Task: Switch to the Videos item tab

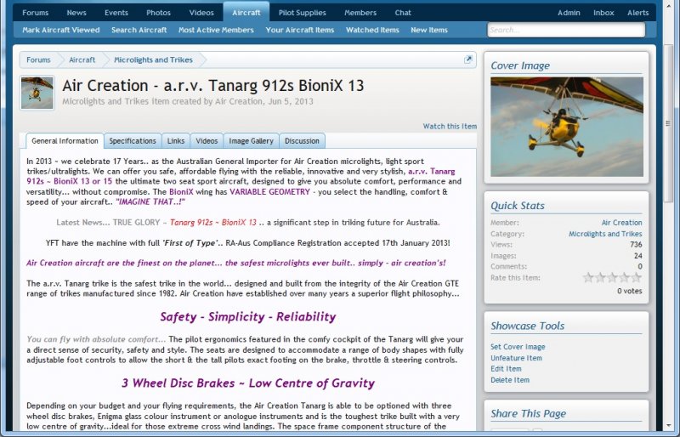Action: [207, 141]
